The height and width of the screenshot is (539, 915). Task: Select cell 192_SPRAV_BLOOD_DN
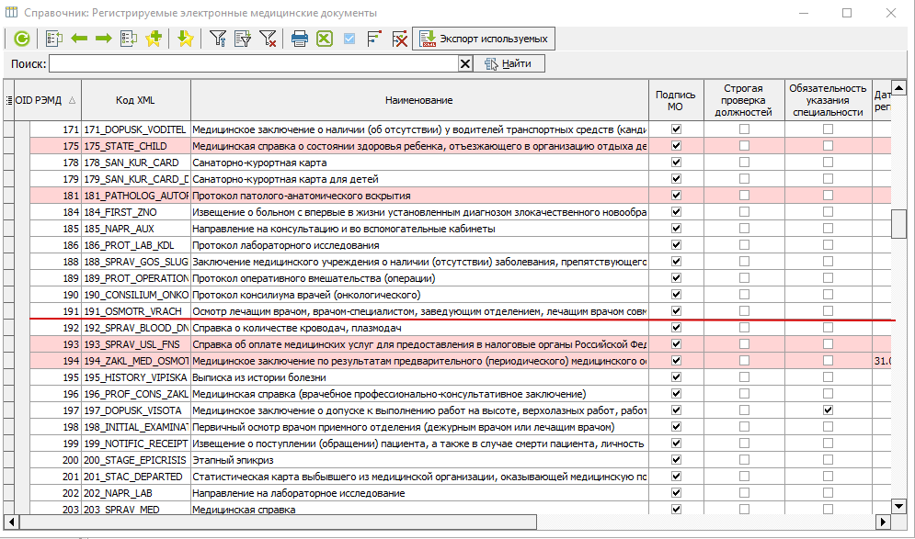coord(136,328)
